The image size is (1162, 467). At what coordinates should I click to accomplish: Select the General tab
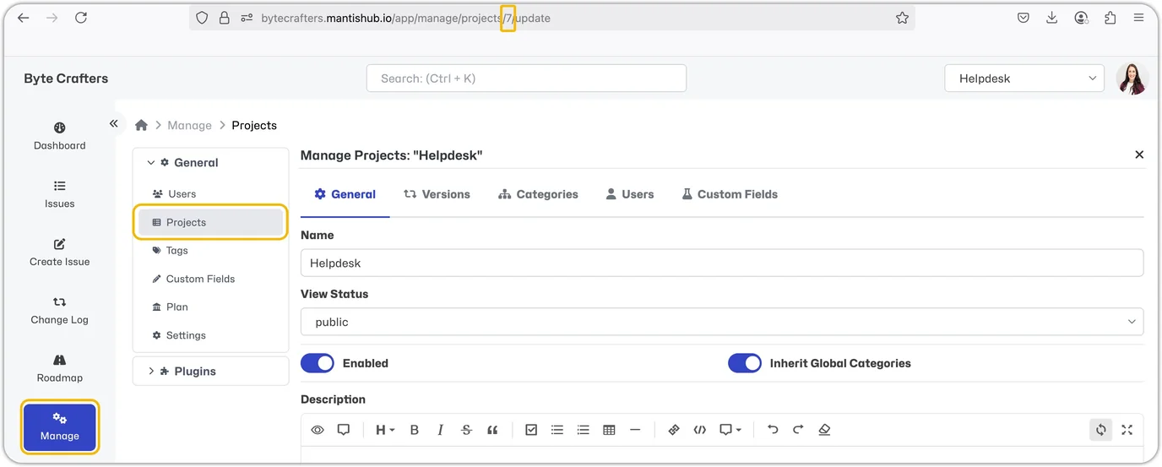click(345, 194)
